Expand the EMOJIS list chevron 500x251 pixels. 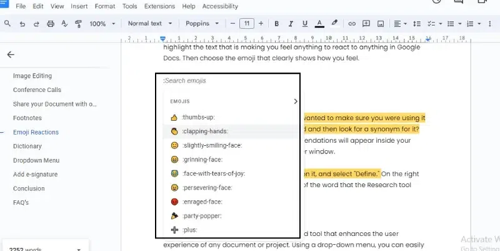pyautogui.click(x=295, y=101)
